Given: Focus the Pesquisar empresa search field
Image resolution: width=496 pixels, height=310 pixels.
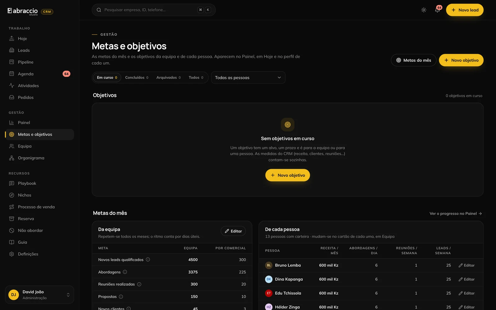Looking at the screenshot, I should click(x=154, y=10).
